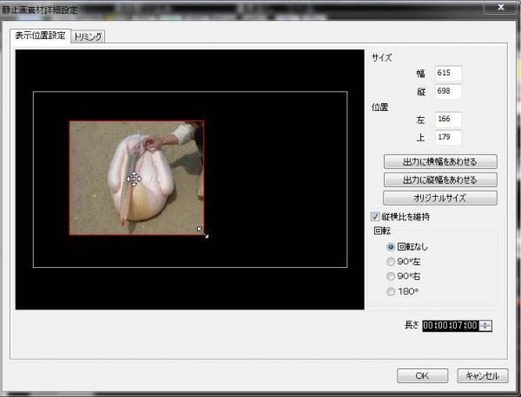
Task: Select the 回転なし rotation option
Action: pyautogui.click(x=391, y=247)
